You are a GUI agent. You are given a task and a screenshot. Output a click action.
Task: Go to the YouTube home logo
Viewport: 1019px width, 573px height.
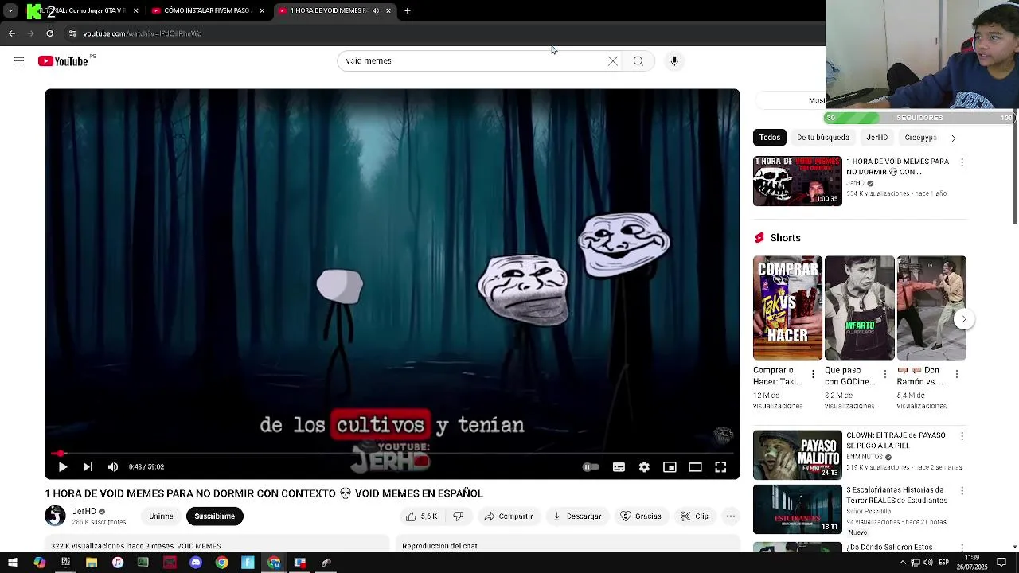coord(63,61)
